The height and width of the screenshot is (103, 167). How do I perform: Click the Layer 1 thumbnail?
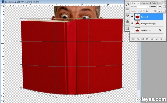pyautogui.click(x=137, y=17)
